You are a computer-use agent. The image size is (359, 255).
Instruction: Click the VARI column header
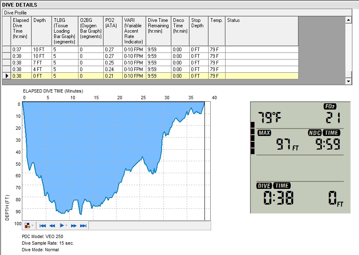[x=134, y=31]
